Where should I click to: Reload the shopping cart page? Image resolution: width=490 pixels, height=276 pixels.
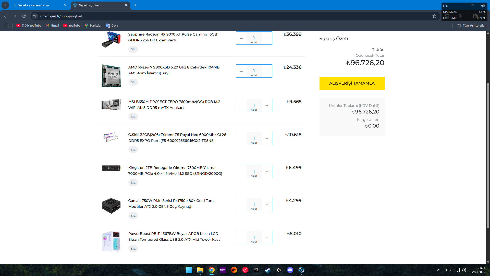tap(24, 16)
